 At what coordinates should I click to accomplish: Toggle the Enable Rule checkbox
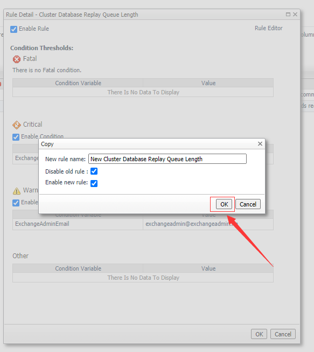coord(13,29)
